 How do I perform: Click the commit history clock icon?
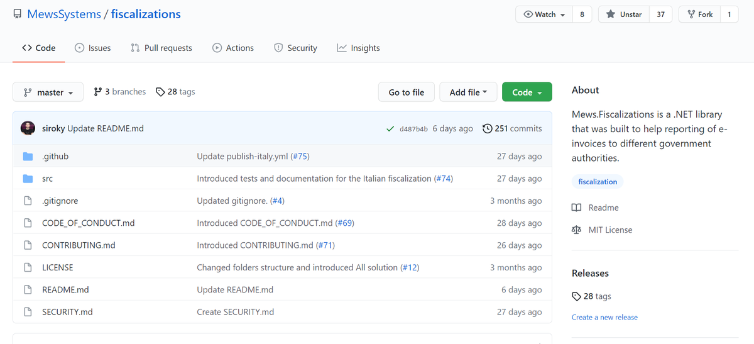(487, 128)
